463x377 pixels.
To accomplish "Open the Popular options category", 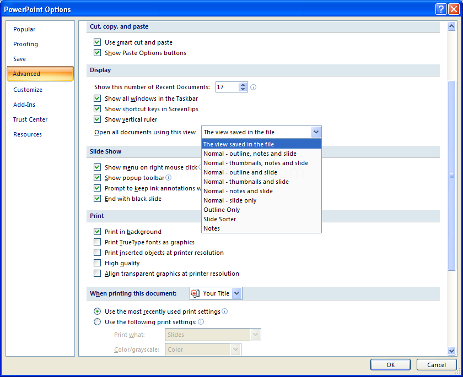I will pos(40,29).
